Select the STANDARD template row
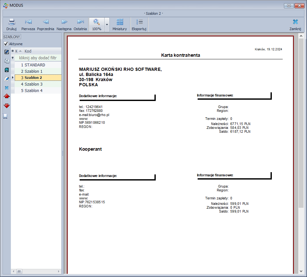This screenshot has height=277, width=307. [x=35, y=65]
